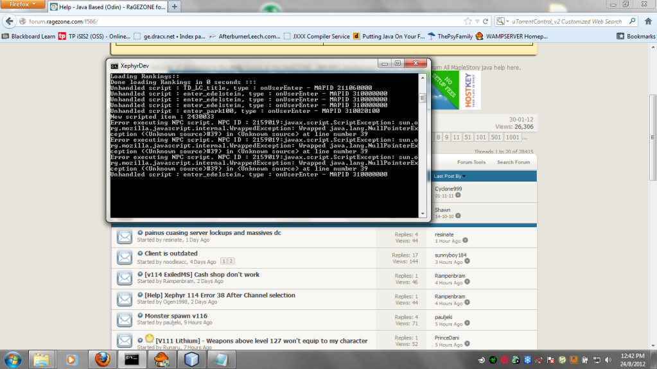Reload the page using the refresh icon
657x369 pixels.
pos(486,21)
